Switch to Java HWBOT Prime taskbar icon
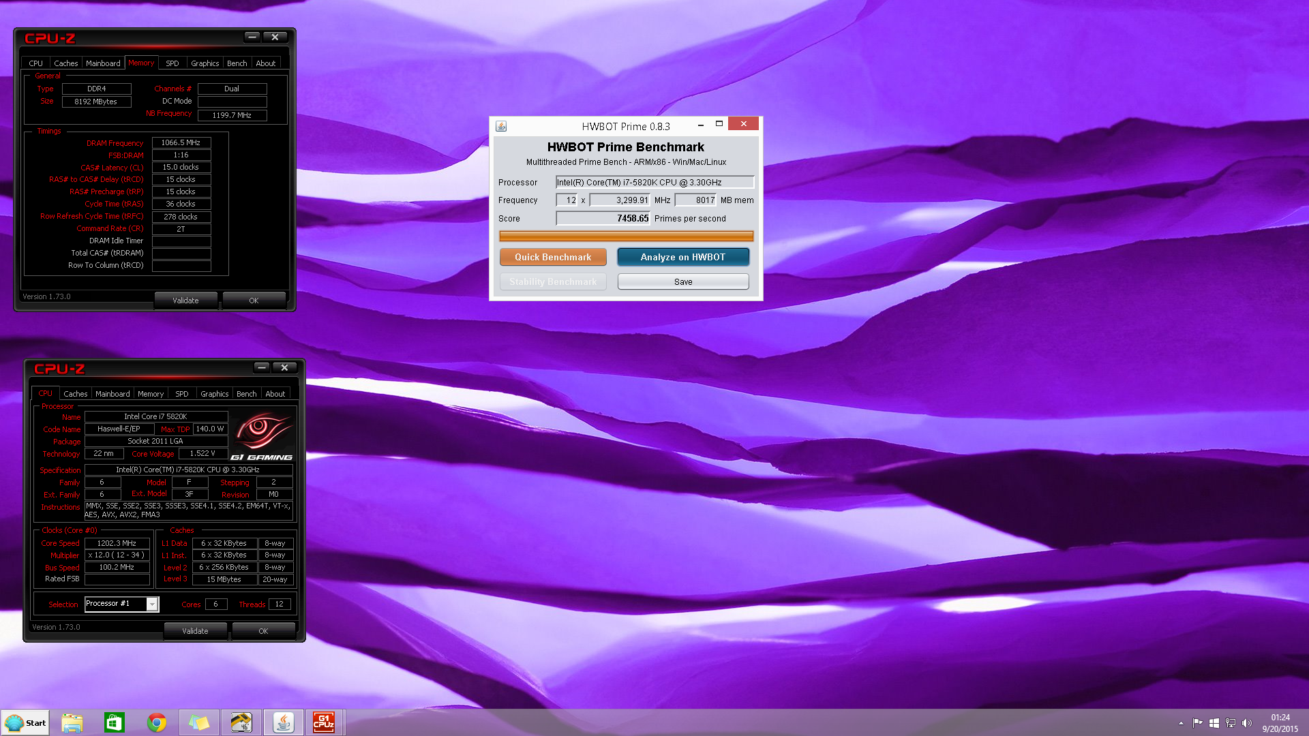This screenshot has width=1309, height=736. pyautogui.click(x=284, y=722)
